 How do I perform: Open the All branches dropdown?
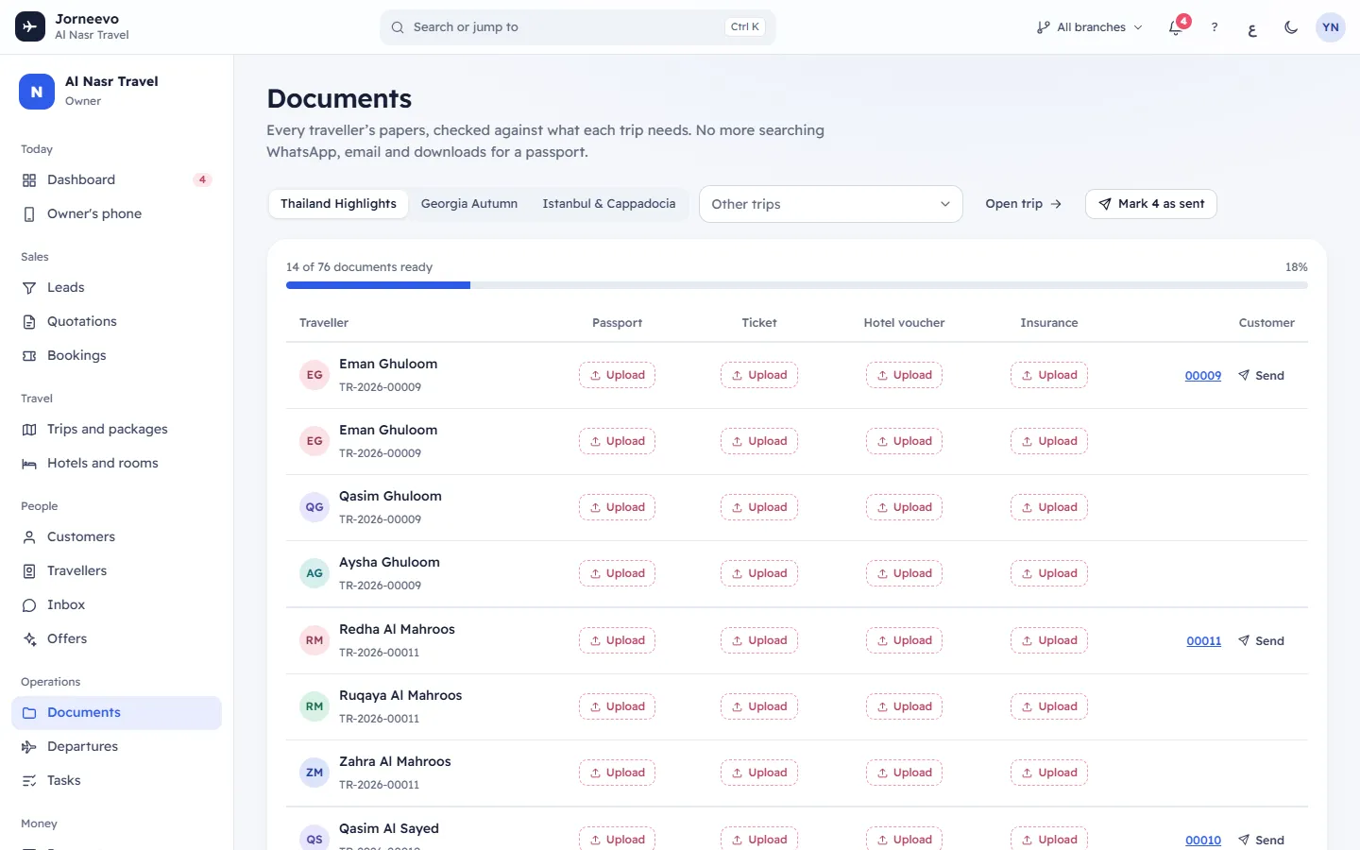tap(1089, 27)
